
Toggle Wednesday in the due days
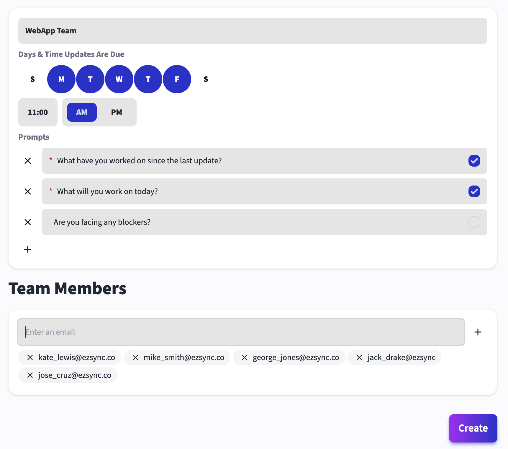coord(119,79)
